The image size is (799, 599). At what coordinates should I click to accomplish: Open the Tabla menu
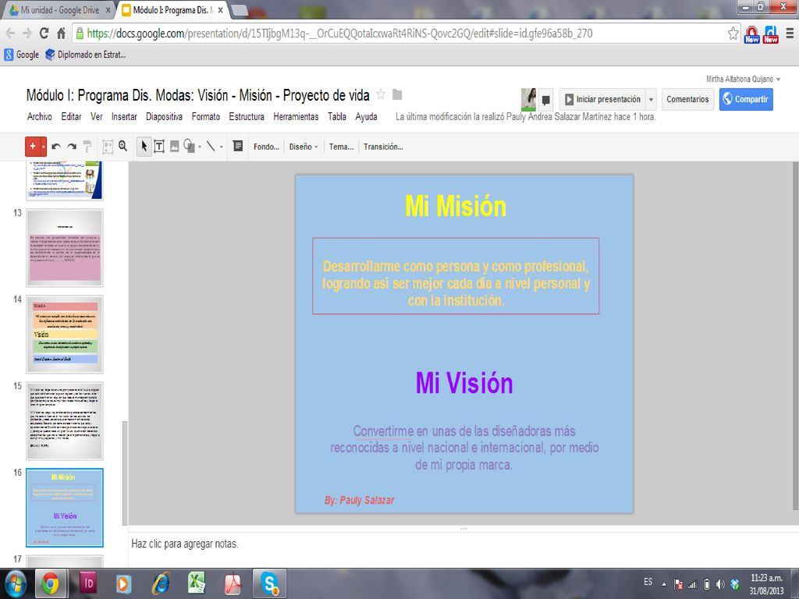coord(337,117)
